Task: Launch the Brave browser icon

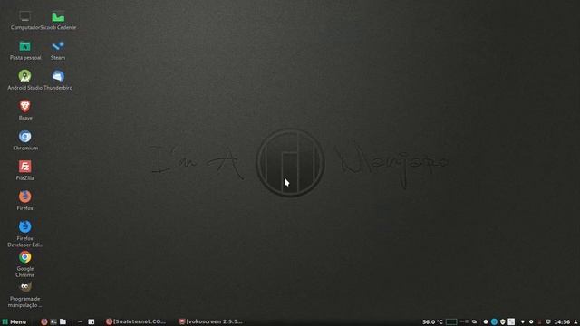Action: coord(24,107)
